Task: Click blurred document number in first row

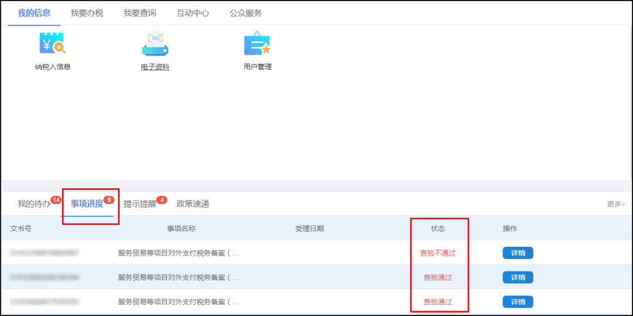Action: click(x=45, y=253)
